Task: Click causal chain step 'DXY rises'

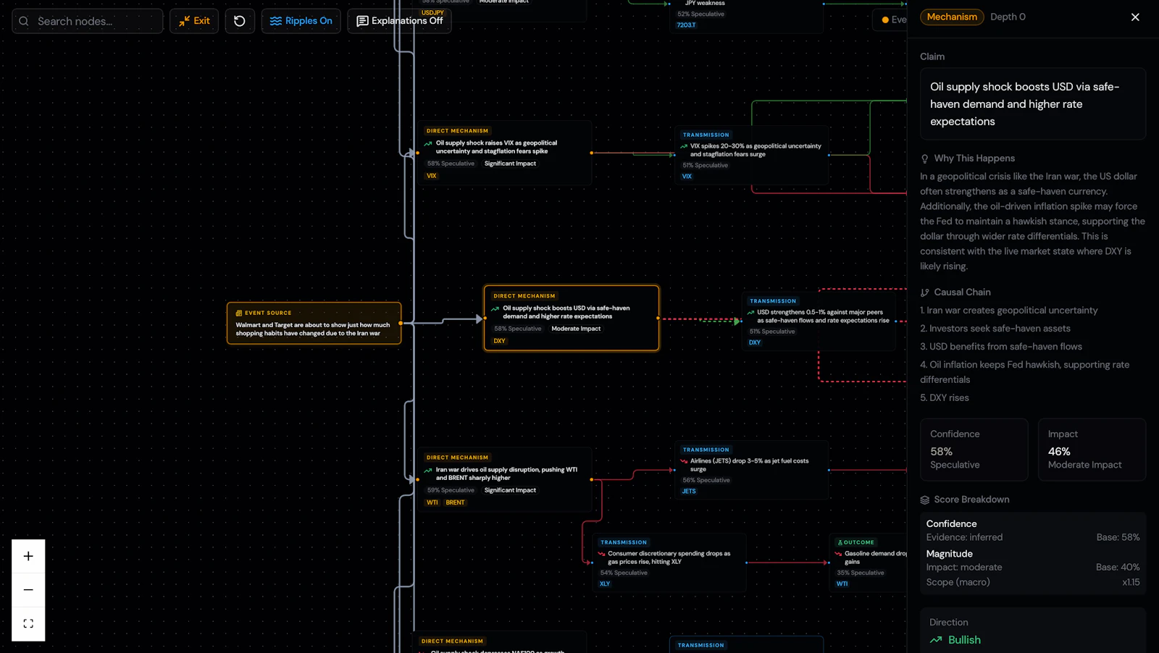Action: (945, 397)
